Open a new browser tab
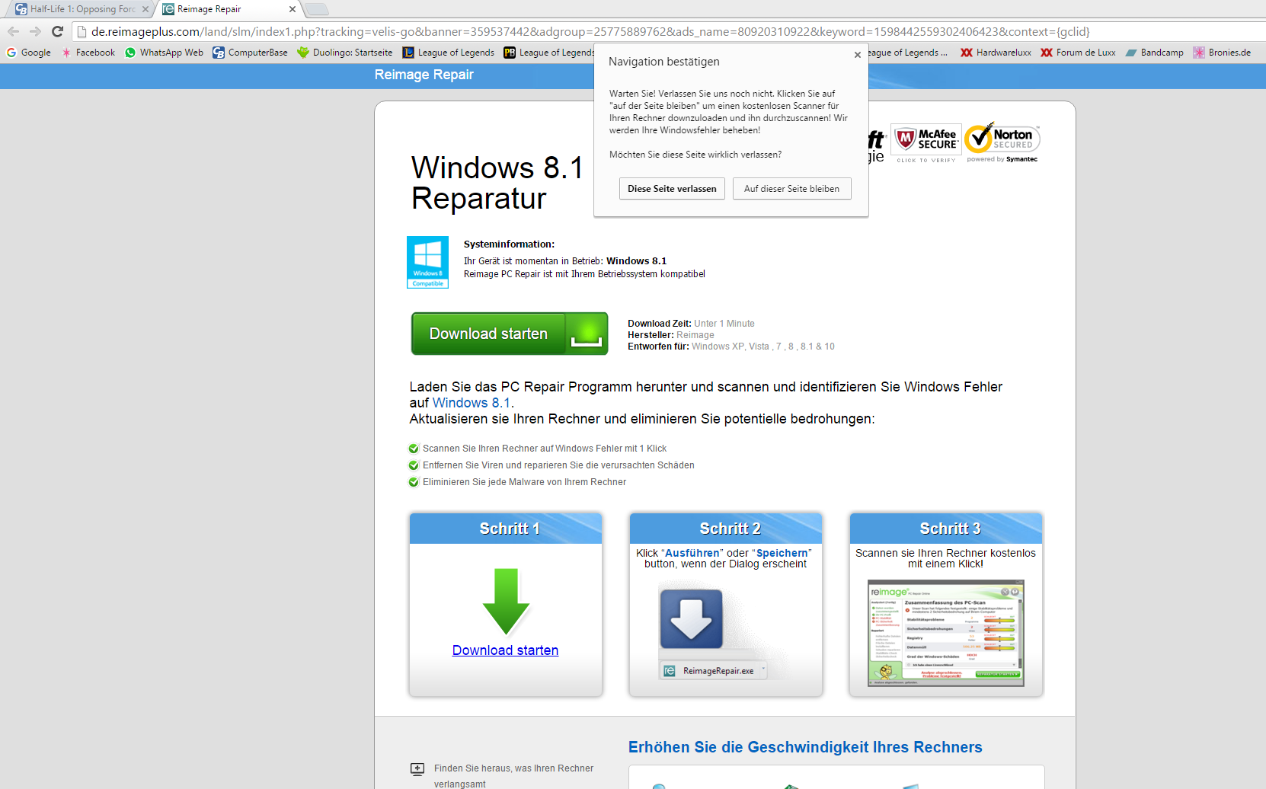 tap(317, 9)
